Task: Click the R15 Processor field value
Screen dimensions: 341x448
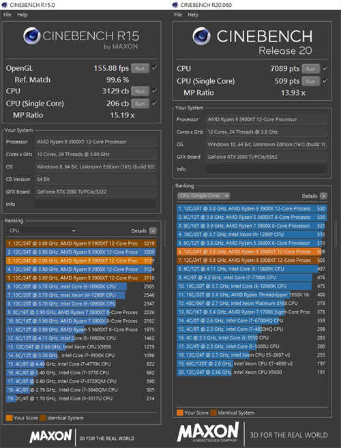Action: point(95,142)
